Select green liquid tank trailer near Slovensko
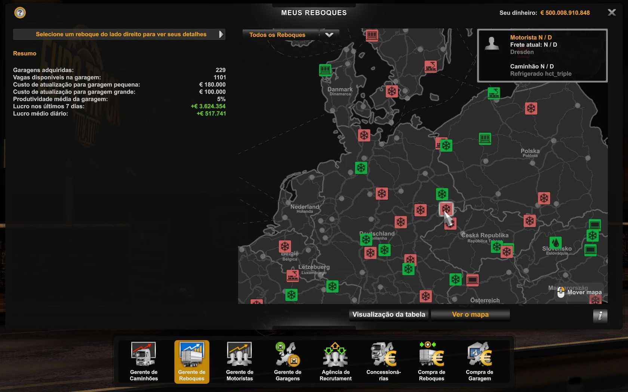628x392 pixels. pos(555,243)
